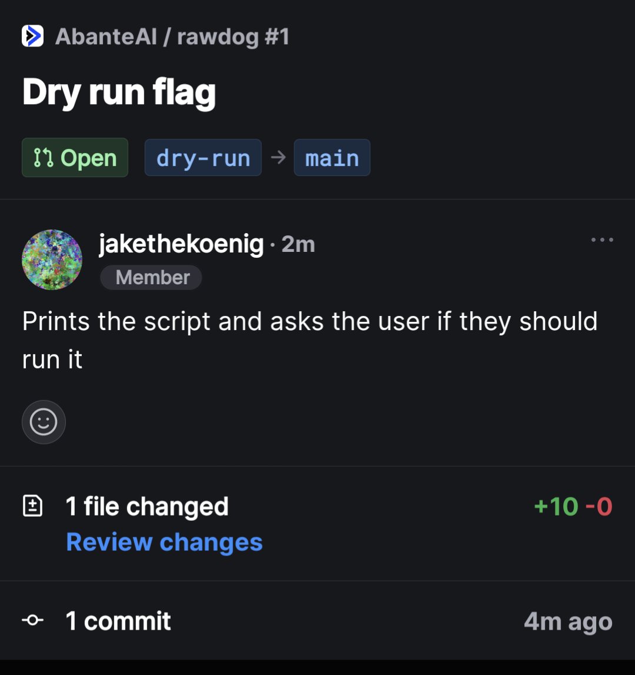The width and height of the screenshot is (635, 675).
Task: Click the +10 -0 diff stats
Action: (x=573, y=506)
